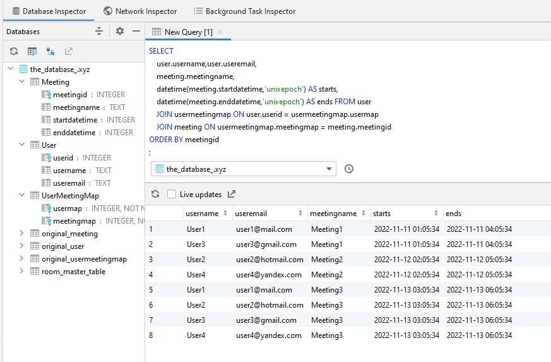
Task: Switch to the Network Inspector tab
Action: coord(140,11)
